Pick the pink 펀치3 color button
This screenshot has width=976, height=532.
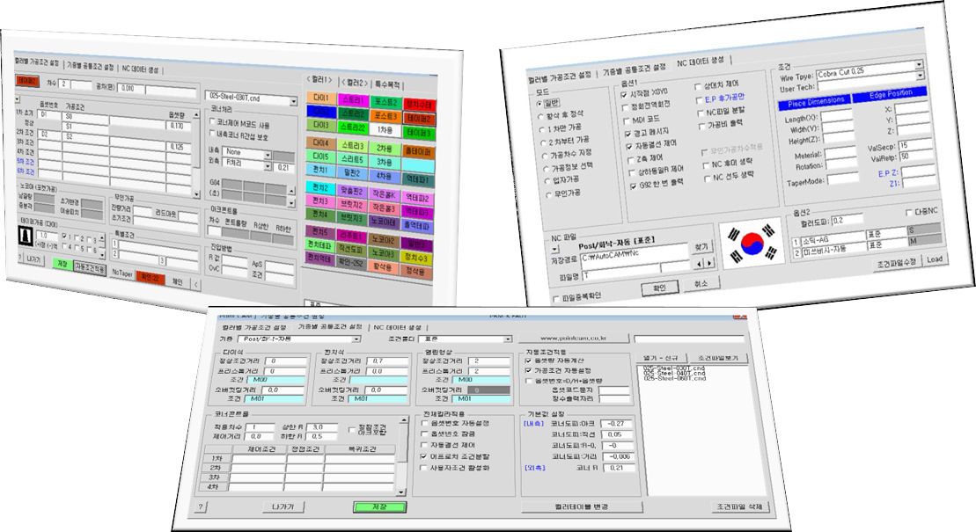320,201
